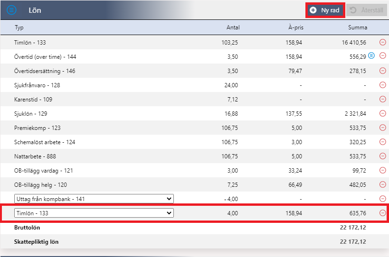Remove the Sjuklön - 129 row
The width and height of the screenshot is (389, 257).
pos(383,113)
